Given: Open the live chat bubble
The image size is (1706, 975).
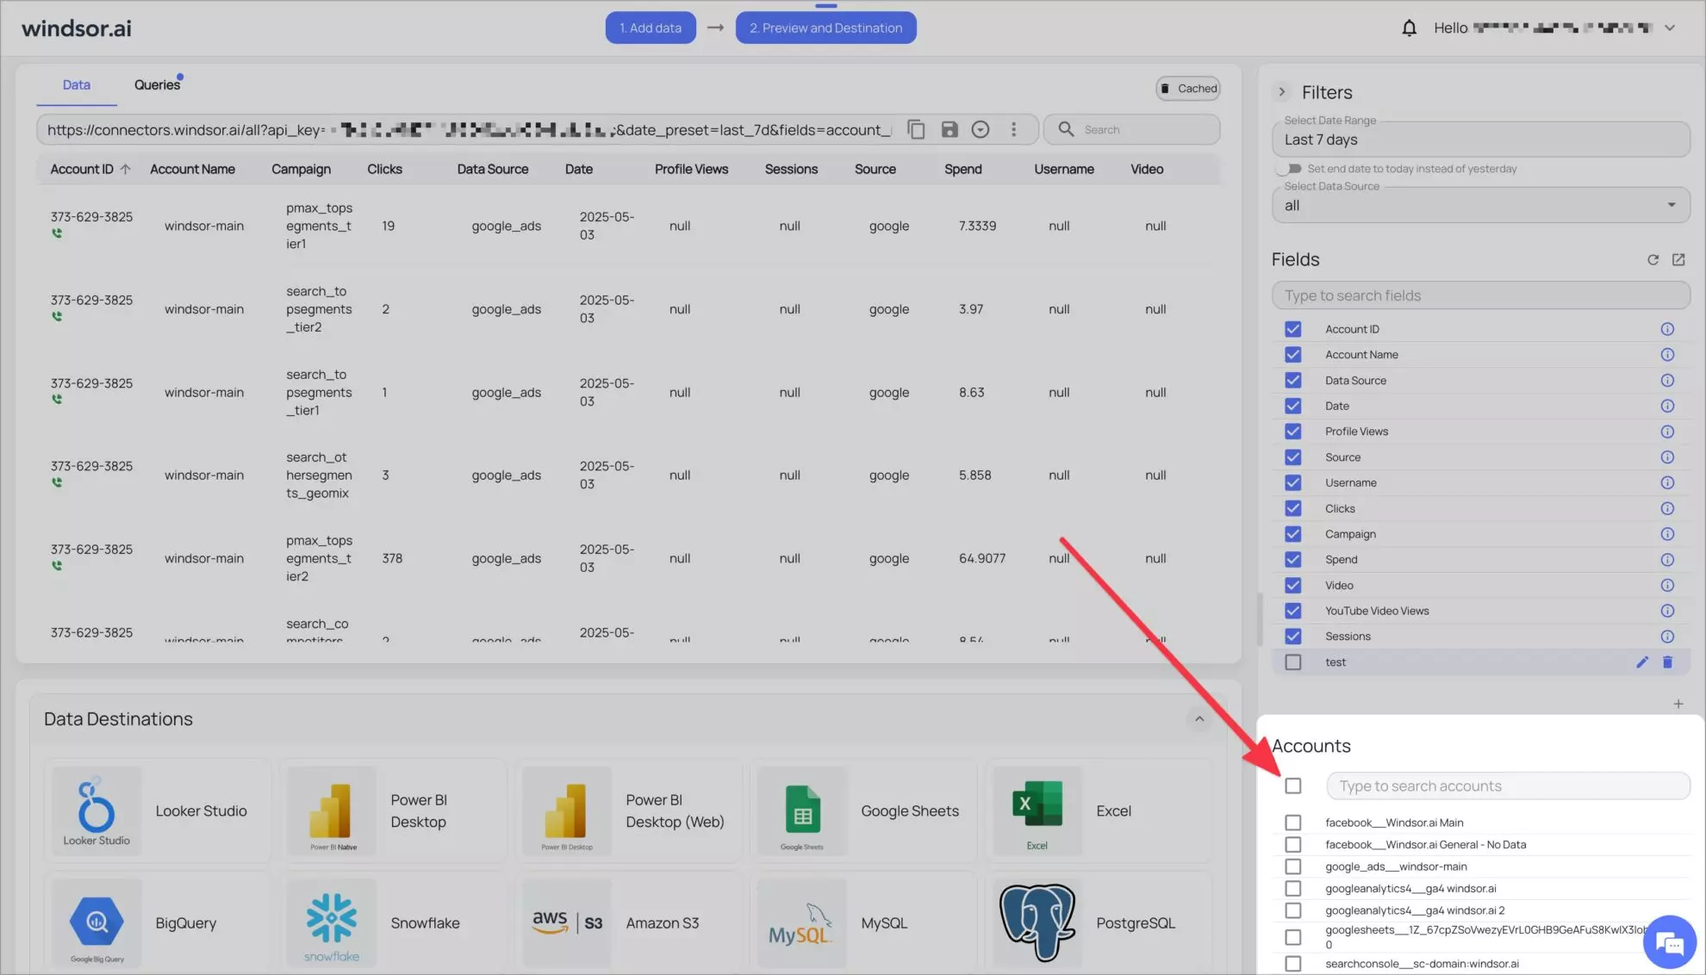Looking at the screenshot, I should 1669,942.
